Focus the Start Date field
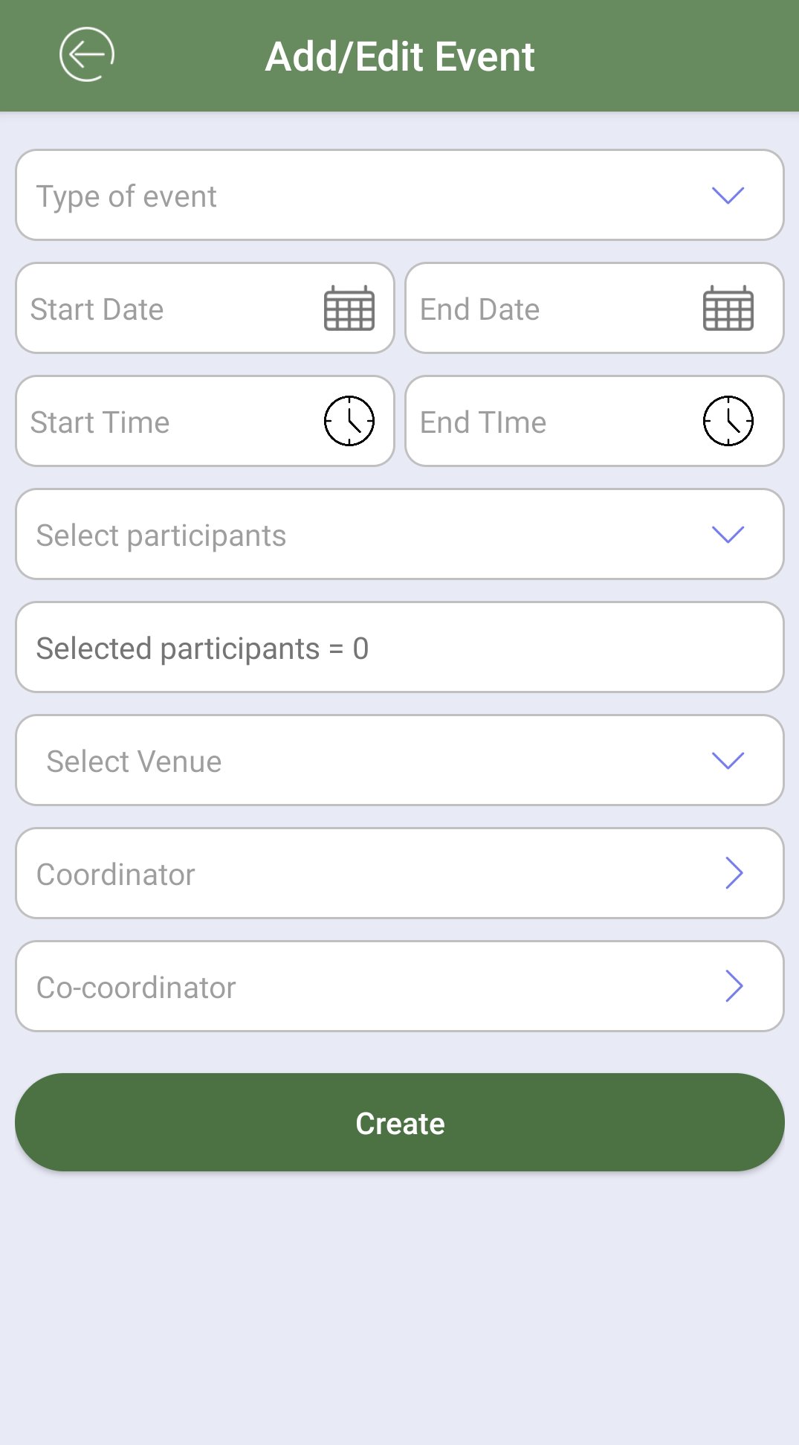This screenshot has width=799, height=1445. 164,309
